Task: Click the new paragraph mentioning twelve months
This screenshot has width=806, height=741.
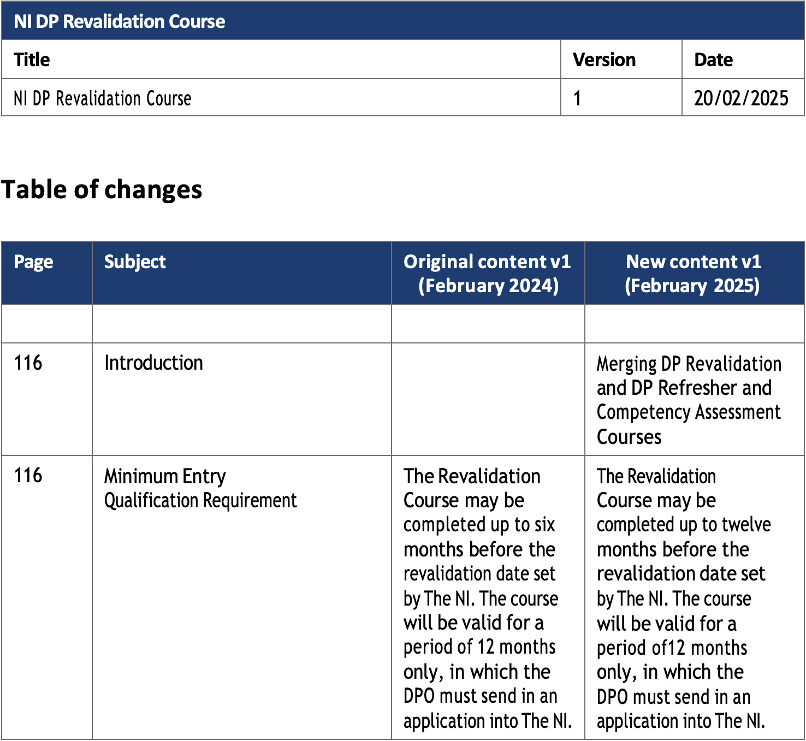Action: 683,598
